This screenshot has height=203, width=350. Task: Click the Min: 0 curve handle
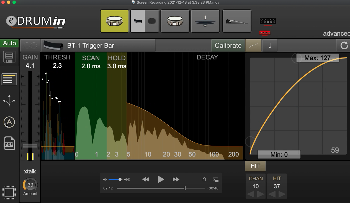pyautogui.click(x=279, y=154)
